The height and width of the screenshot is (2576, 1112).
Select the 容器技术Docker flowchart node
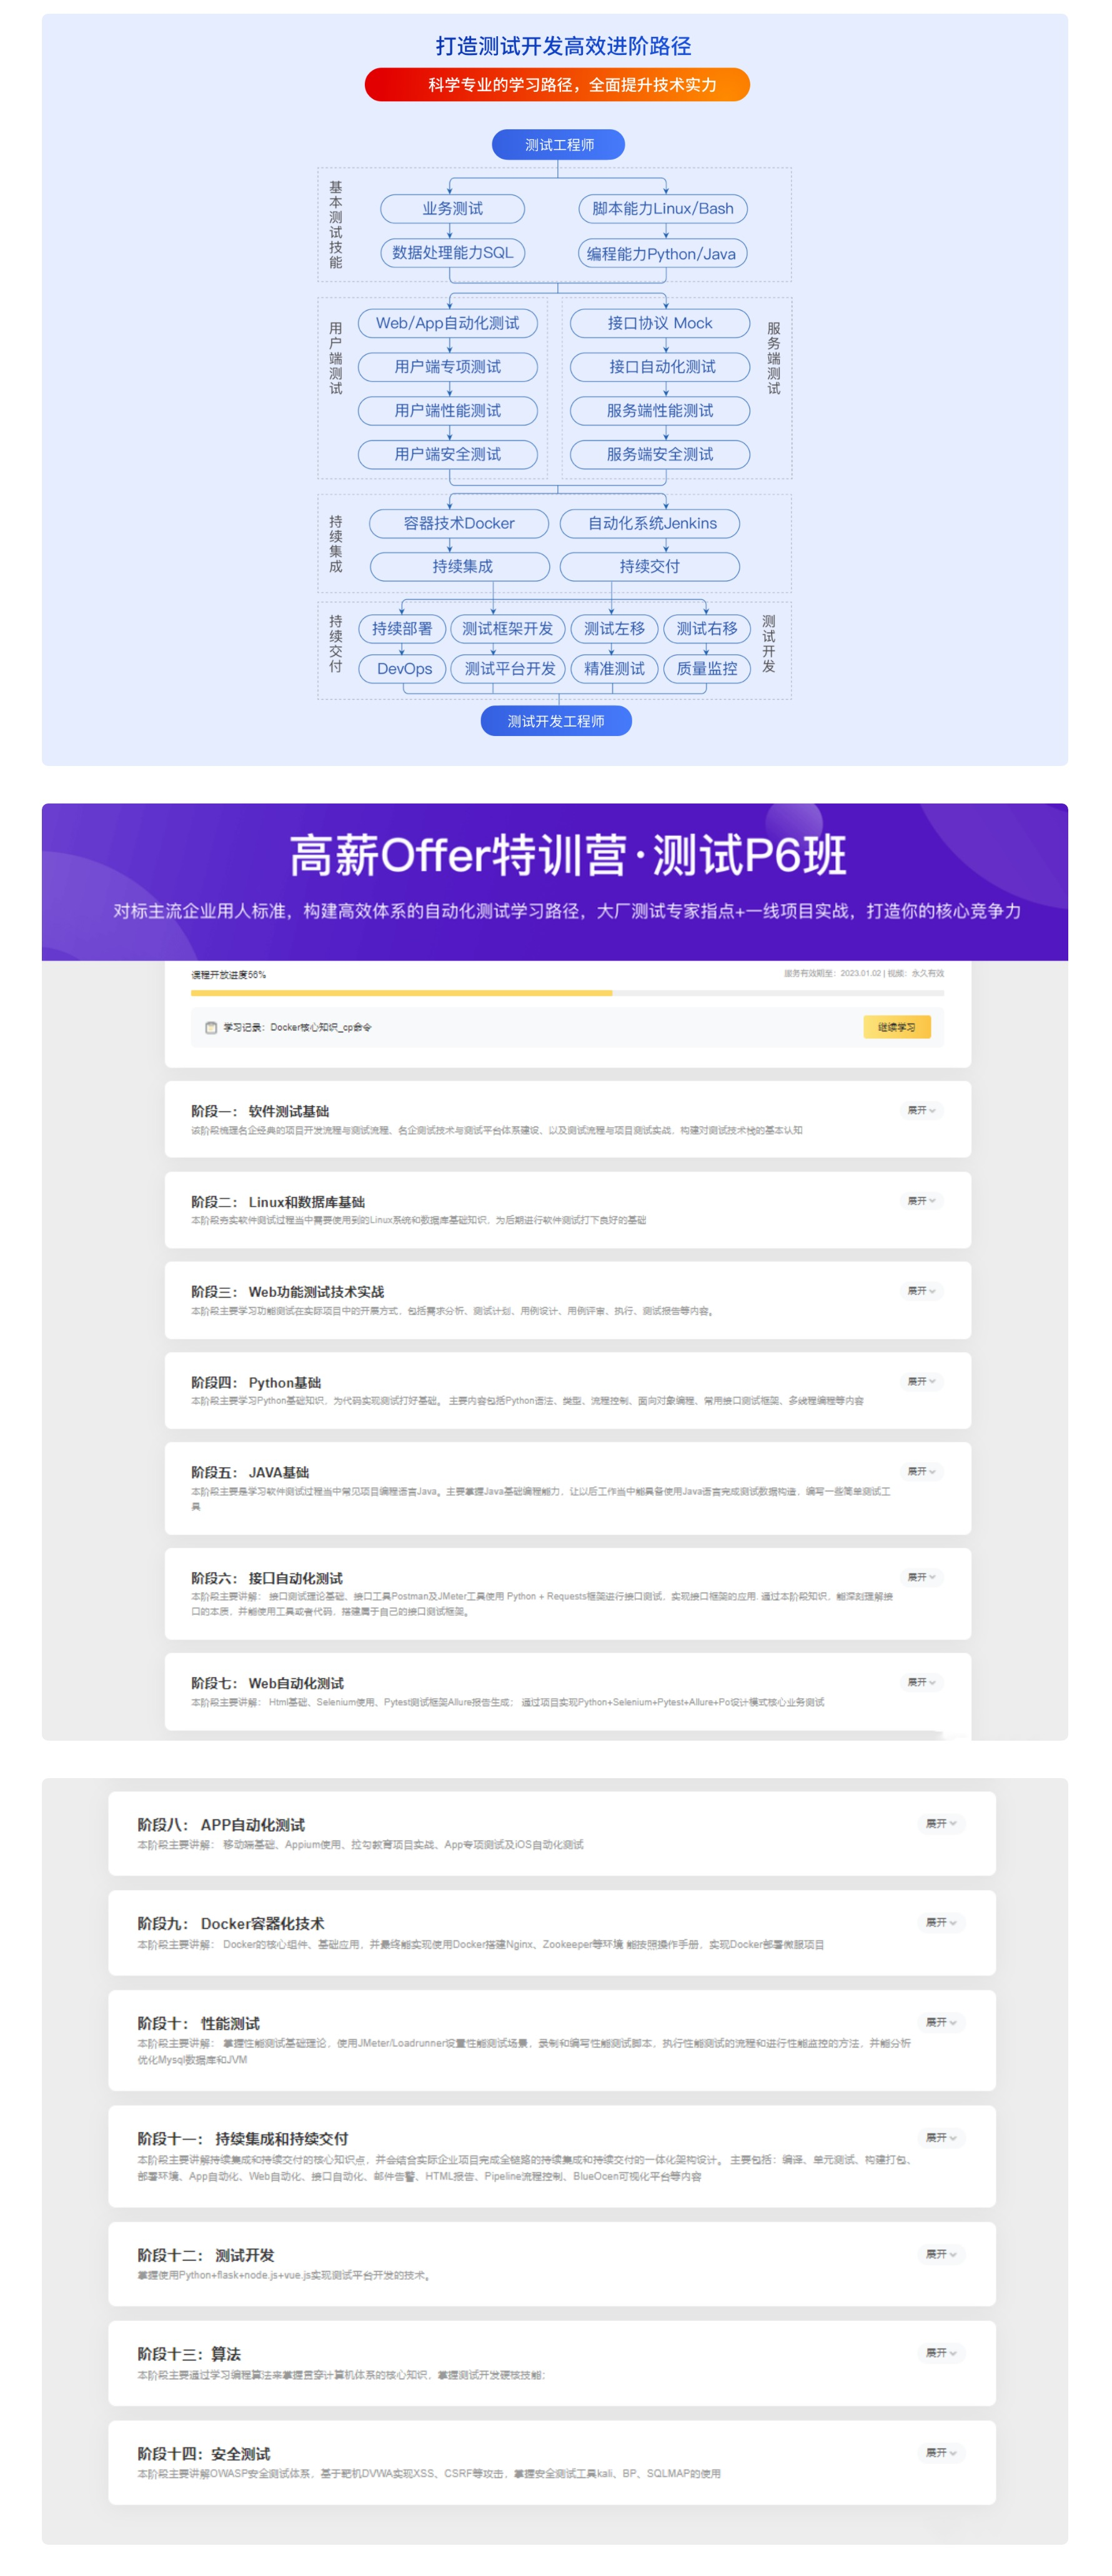pos(459,523)
